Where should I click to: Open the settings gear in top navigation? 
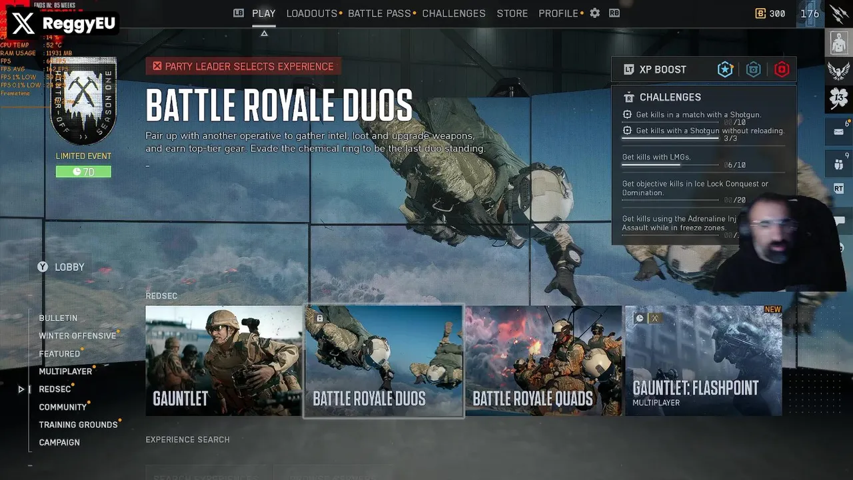[595, 13]
